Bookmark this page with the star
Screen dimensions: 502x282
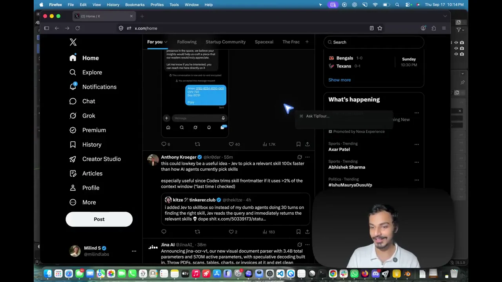coord(380,28)
